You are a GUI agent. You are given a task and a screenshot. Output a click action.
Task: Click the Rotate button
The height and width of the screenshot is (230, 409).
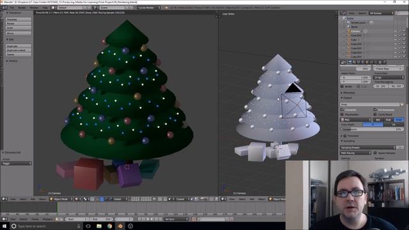tap(19, 24)
